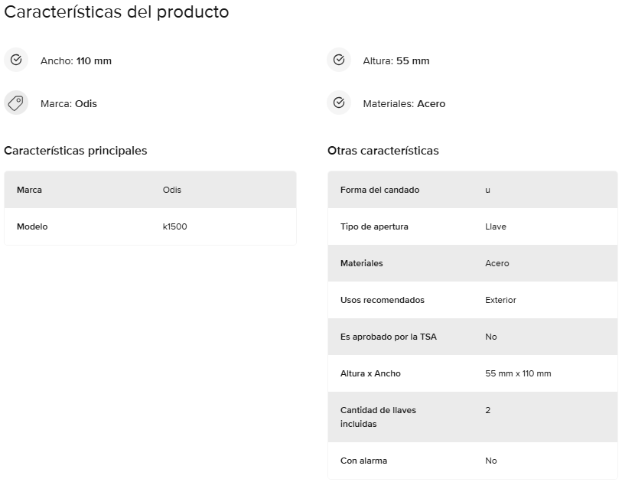622x482 pixels.
Task: Click the Materiales Acero table row
Action: (x=472, y=263)
